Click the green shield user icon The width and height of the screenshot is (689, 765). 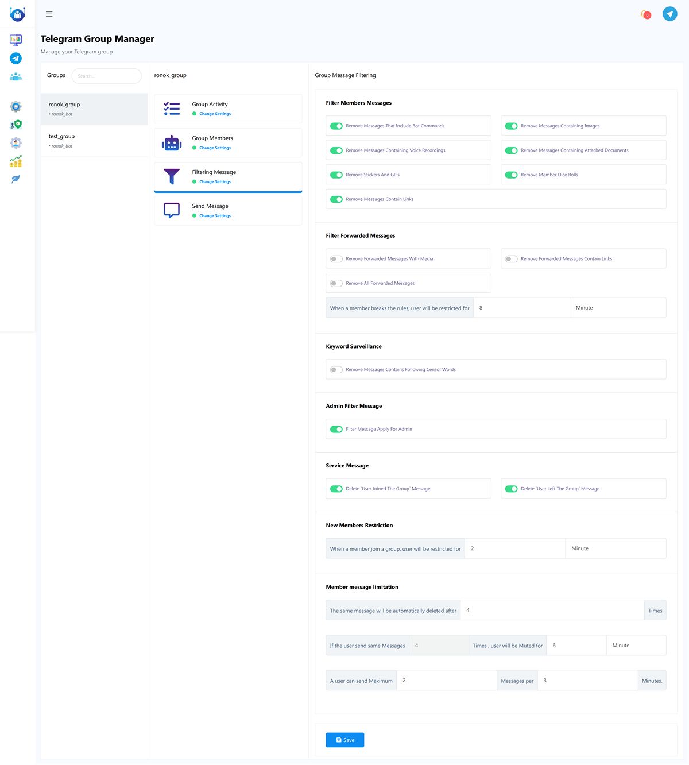click(16, 124)
